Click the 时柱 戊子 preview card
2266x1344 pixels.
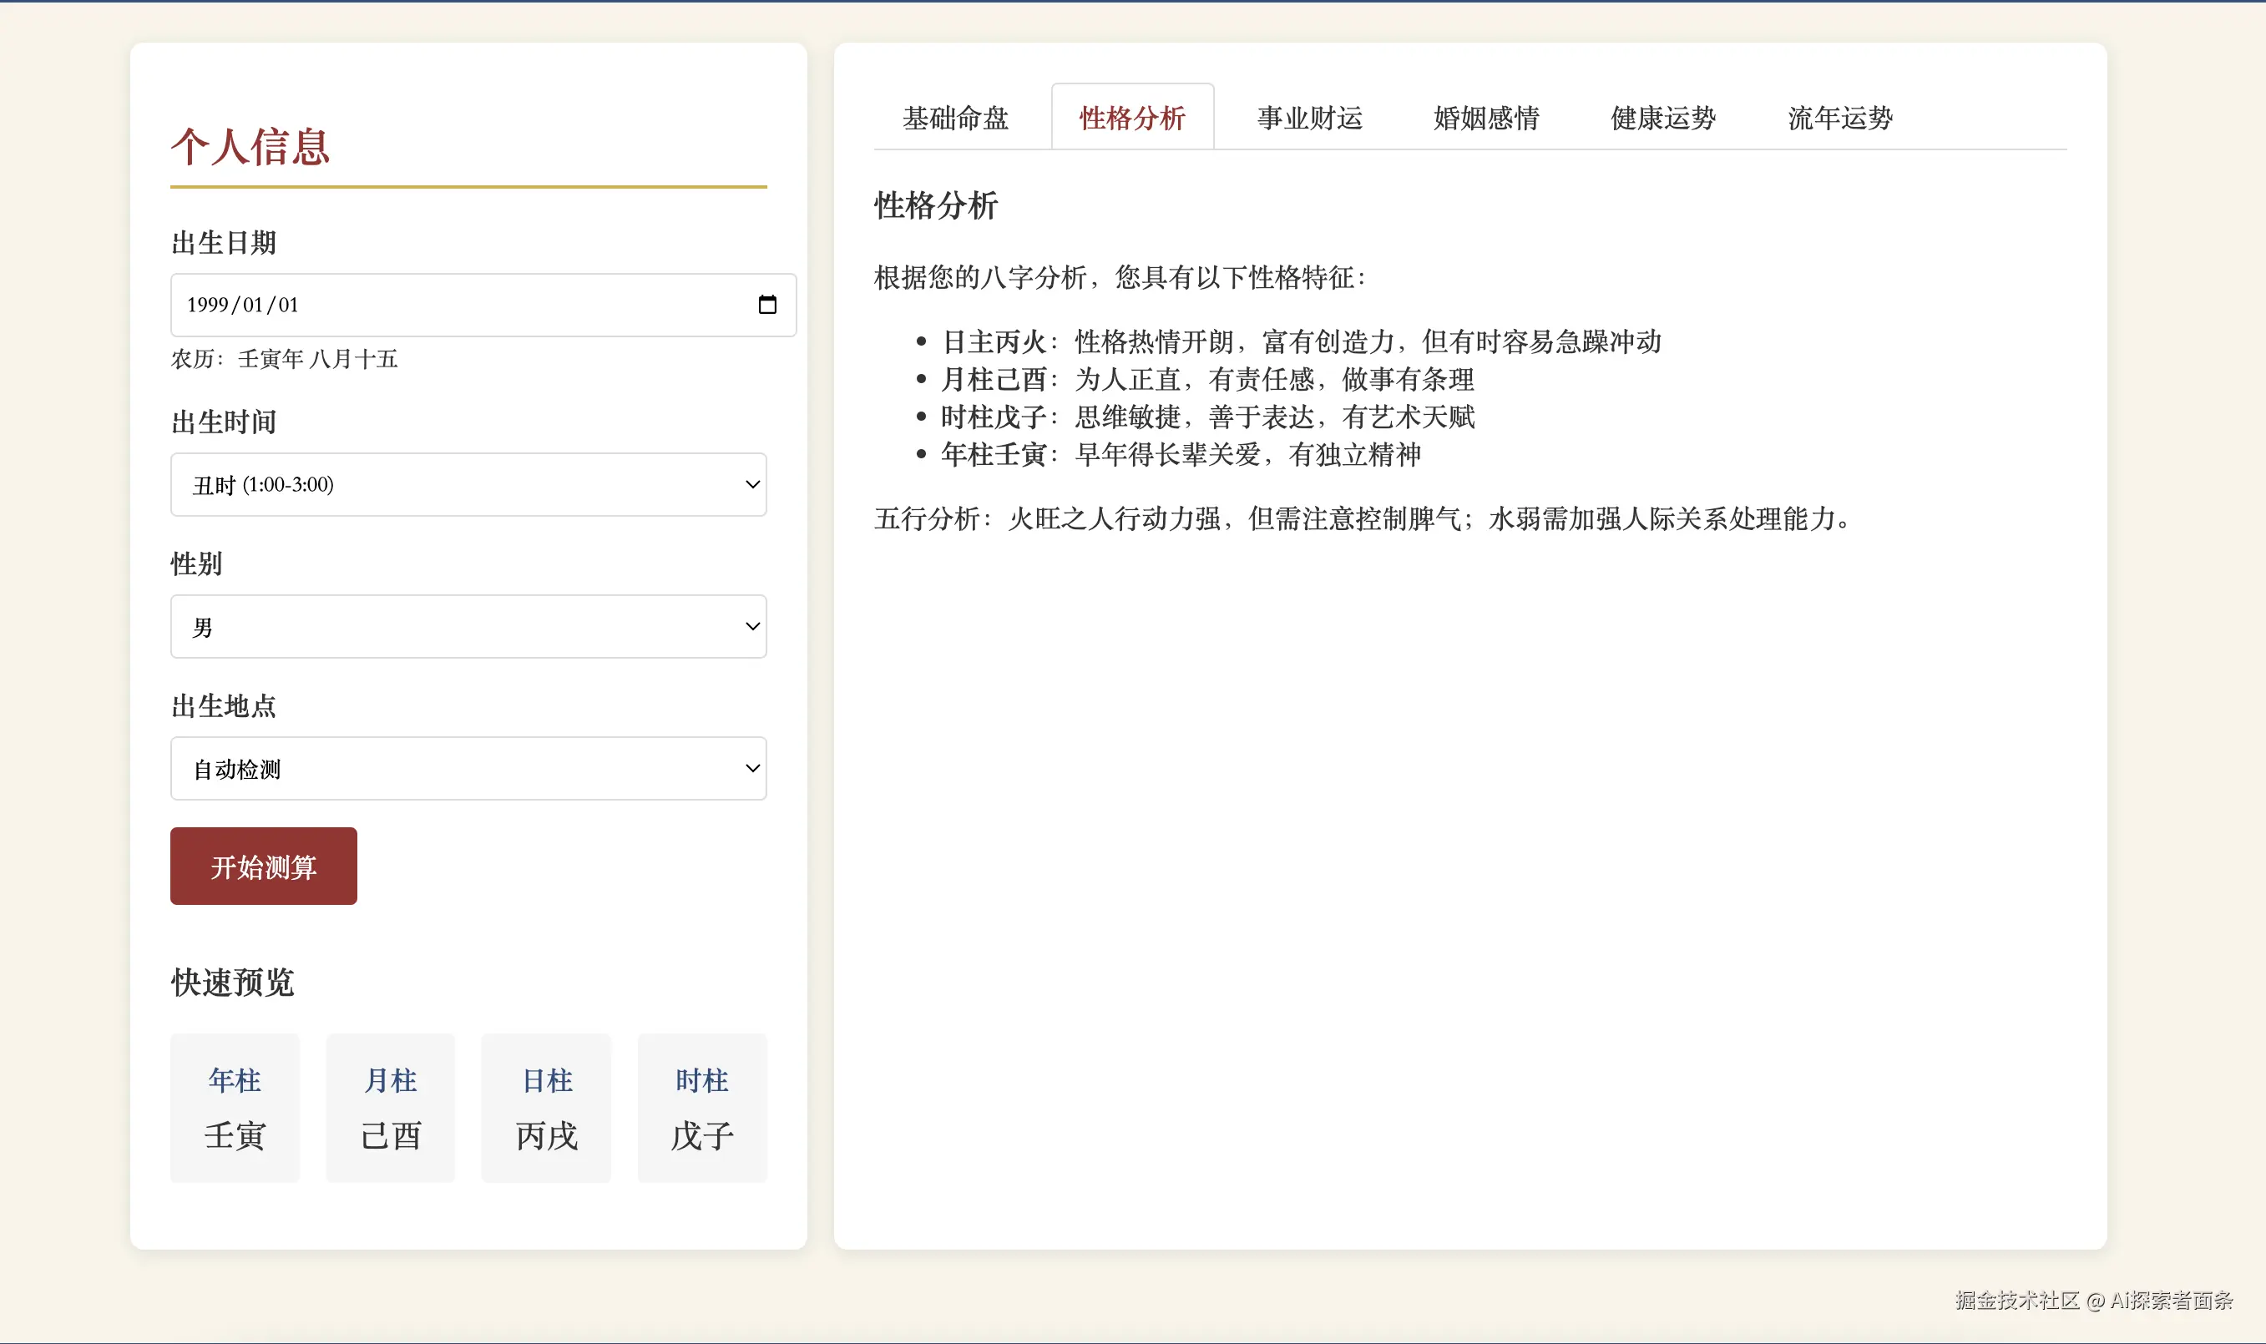[702, 1108]
